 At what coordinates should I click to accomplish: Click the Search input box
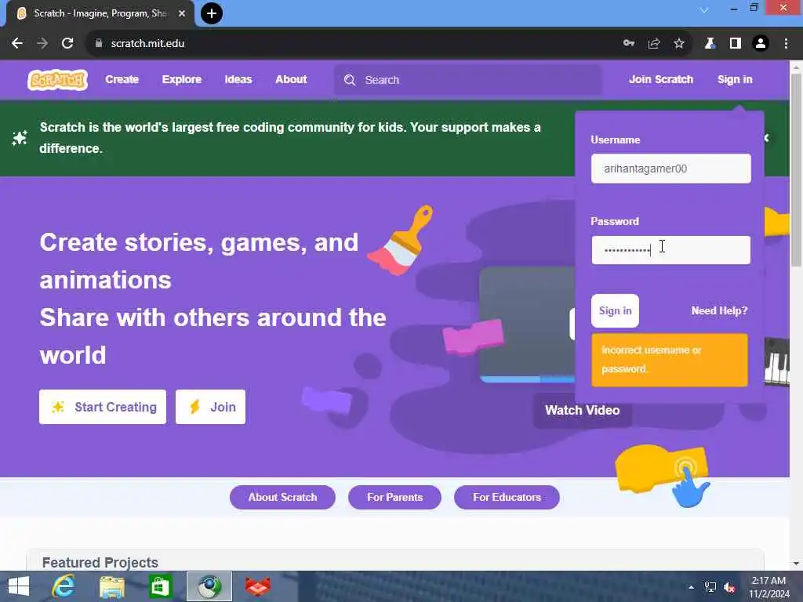pyautogui.click(x=468, y=80)
